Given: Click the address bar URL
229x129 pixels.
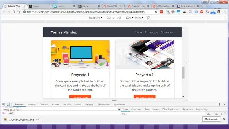Looking at the screenshot, I should tap(86, 12).
